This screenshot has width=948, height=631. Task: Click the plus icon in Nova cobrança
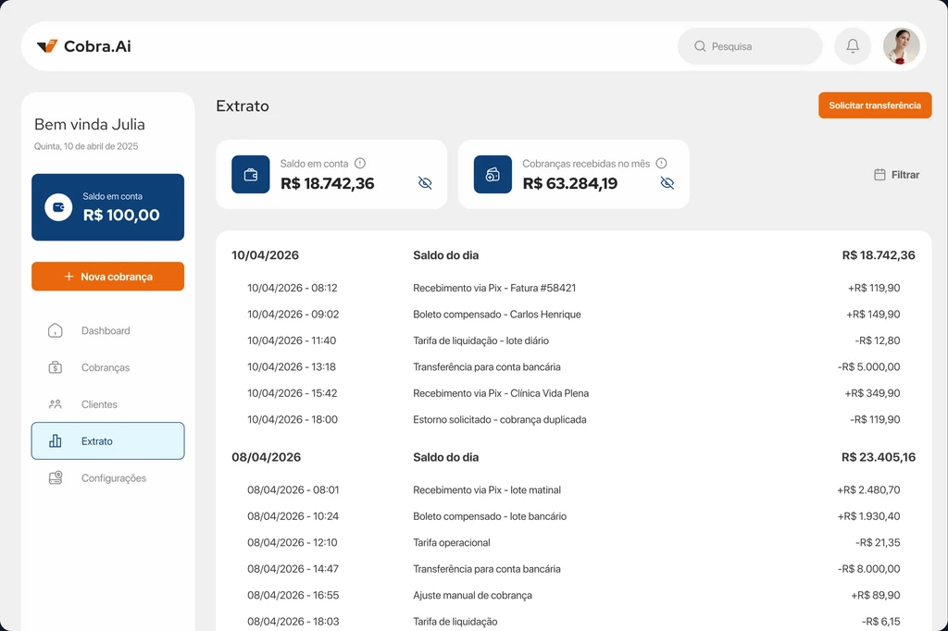click(69, 277)
